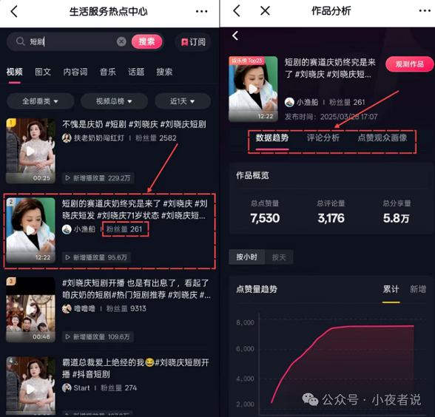
Task: Open more options in 作品分析 header
Action: point(425,11)
